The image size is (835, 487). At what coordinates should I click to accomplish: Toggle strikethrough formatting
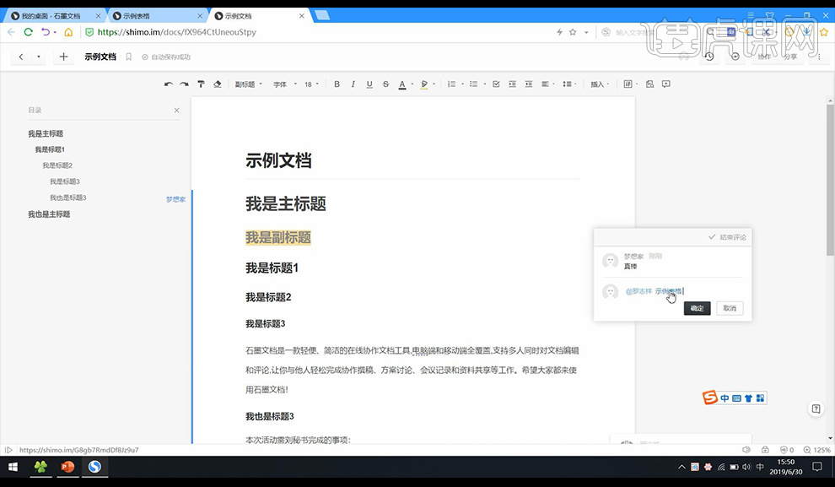click(x=386, y=84)
